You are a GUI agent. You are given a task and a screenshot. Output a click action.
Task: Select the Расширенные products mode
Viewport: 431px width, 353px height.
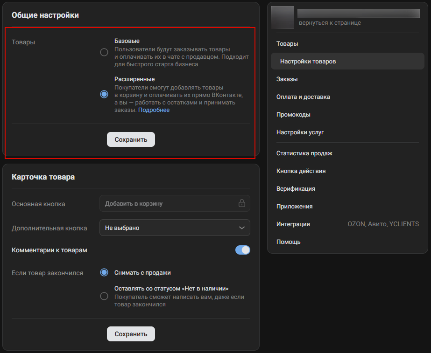pos(104,94)
